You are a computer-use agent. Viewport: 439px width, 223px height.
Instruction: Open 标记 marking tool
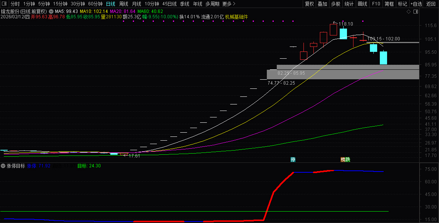tap(402, 4)
